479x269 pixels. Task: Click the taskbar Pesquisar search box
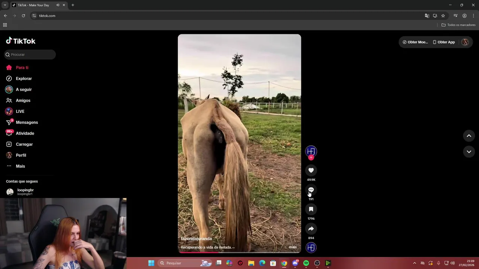pyautogui.click(x=186, y=263)
